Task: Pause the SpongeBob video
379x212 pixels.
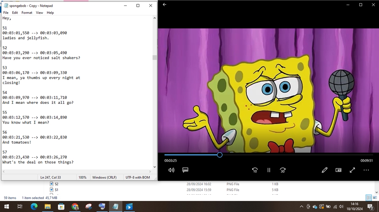Action: pos(269,170)
